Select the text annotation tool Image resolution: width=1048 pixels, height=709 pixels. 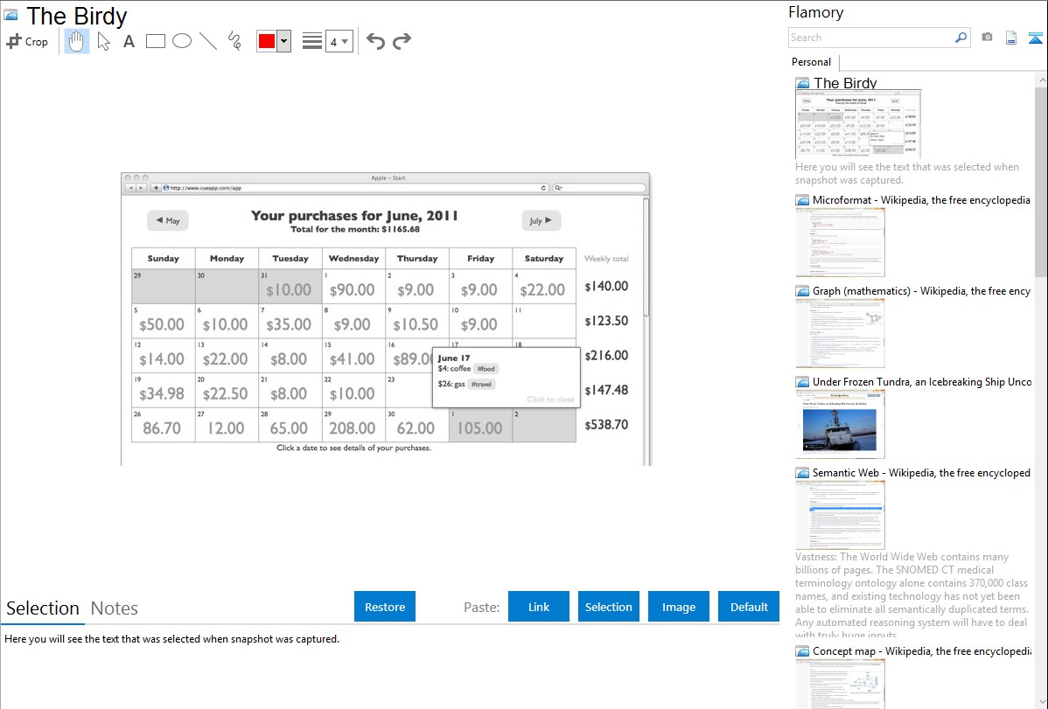point(129,41)
